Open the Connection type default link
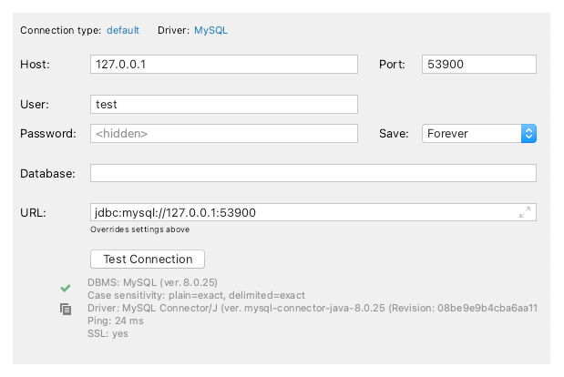 (123, 30)
